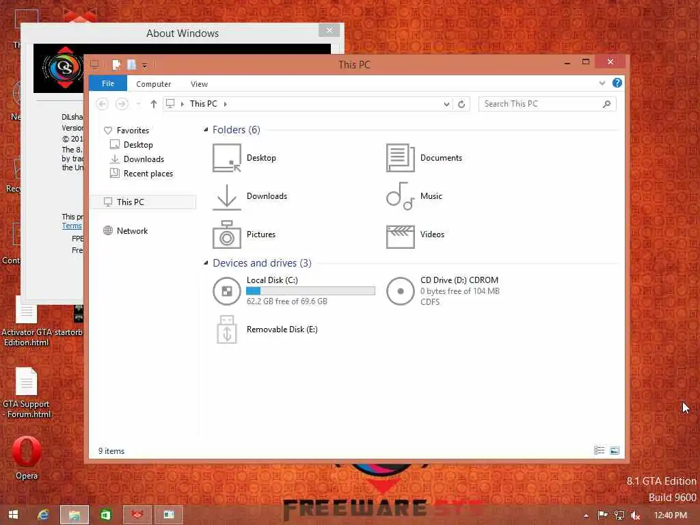Select the Local Disk (C:) drive icon
The image size is (700, 525).
tap(227, 291)
